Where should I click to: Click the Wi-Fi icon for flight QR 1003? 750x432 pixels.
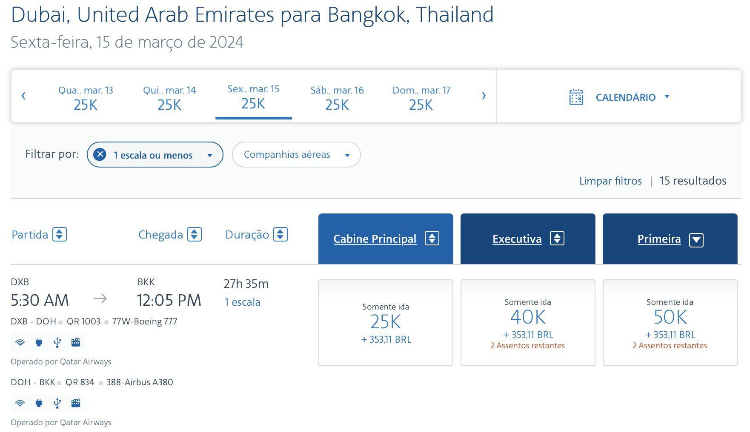[20, 342]
